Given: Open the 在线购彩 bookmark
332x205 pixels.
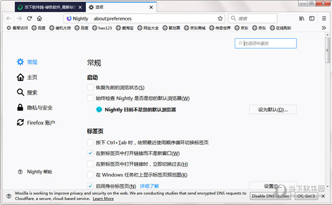Looking at the screenshot, I should 281,28.
